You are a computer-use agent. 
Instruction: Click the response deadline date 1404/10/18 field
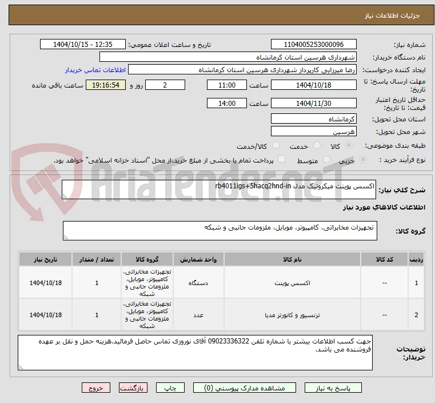(313, 85)
